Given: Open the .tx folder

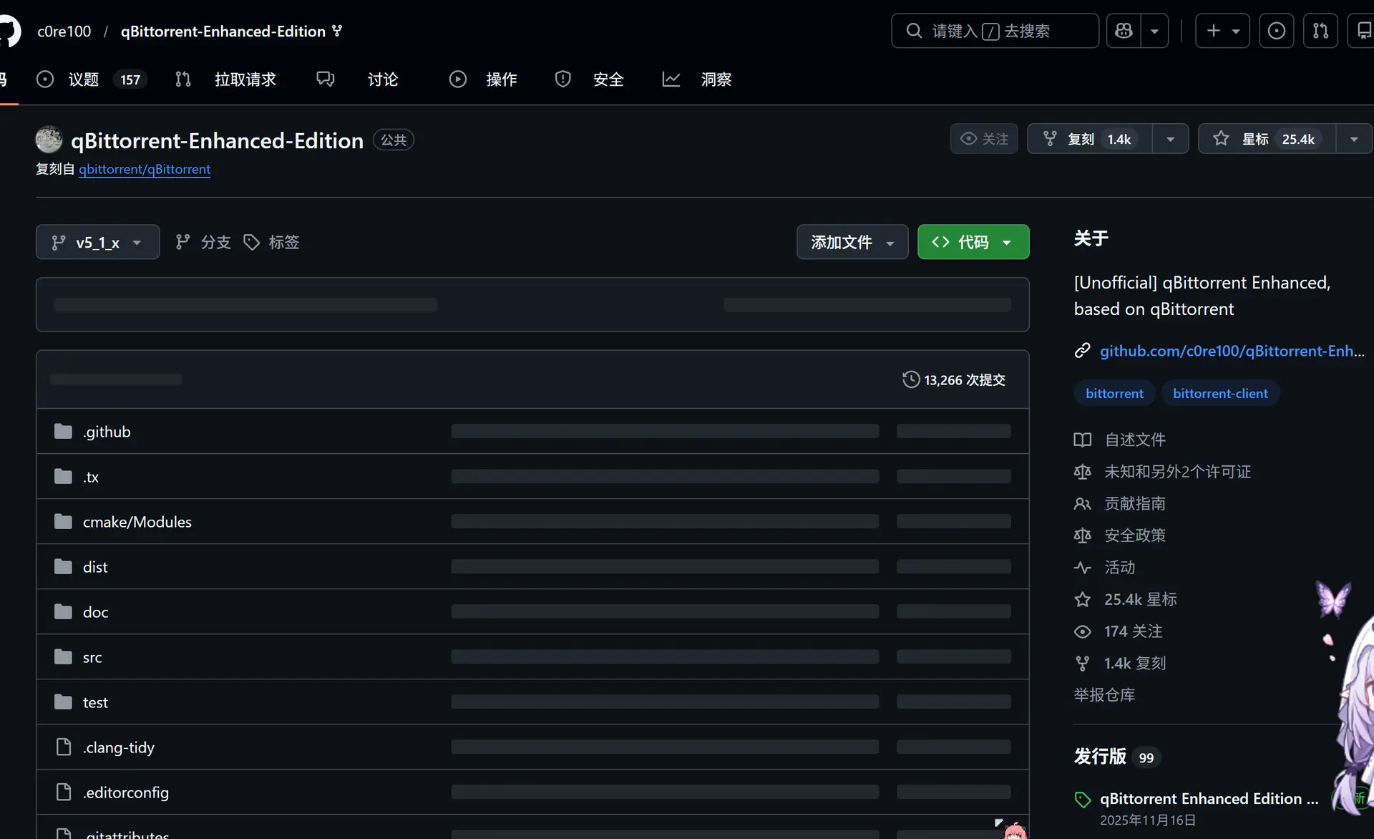Looking at the screenshot, I should (x=91, y=477).
